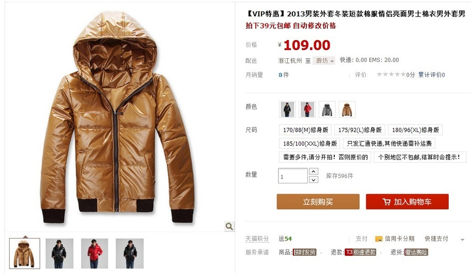471x274 pixels.
Task: Open the delivery destination dropdown 廊坊
Action: point(324,61)
